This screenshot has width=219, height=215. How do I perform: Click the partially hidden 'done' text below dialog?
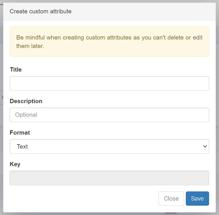click(170, 213)
